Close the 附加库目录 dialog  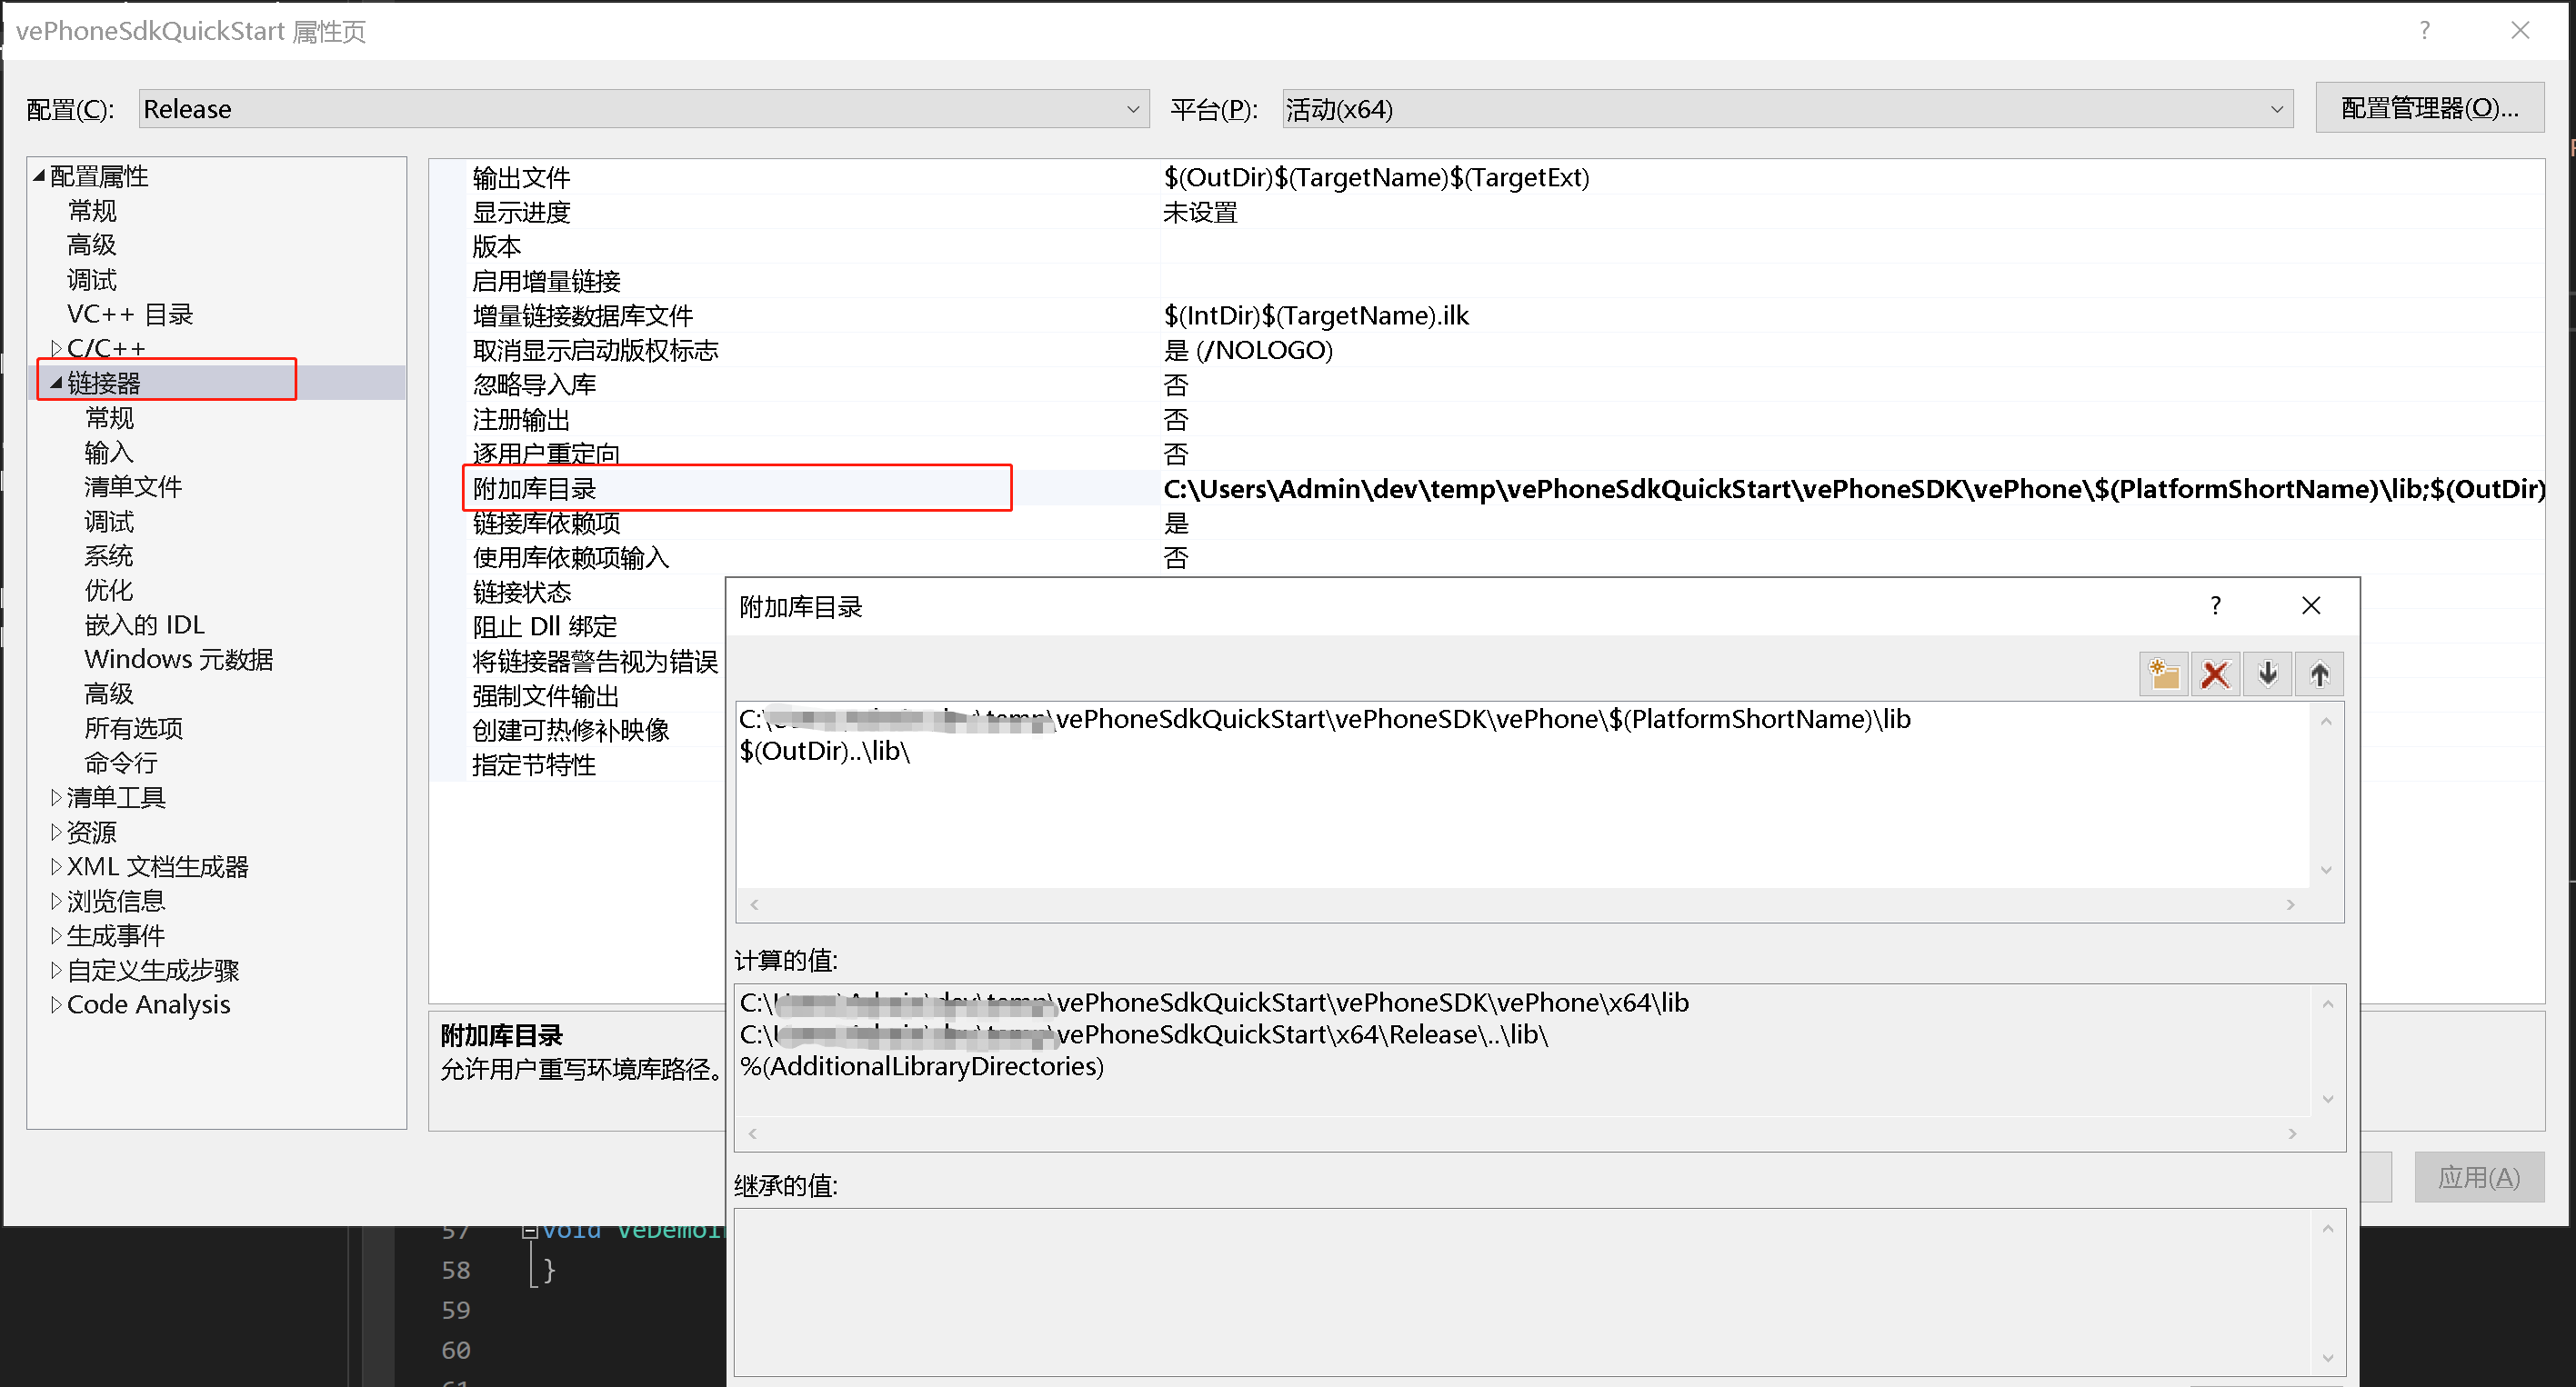(2311, 605)
